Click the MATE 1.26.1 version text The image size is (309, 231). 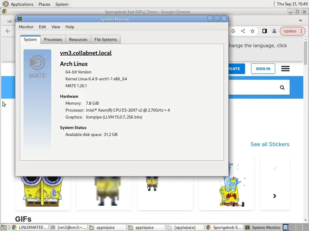[76, 86]
